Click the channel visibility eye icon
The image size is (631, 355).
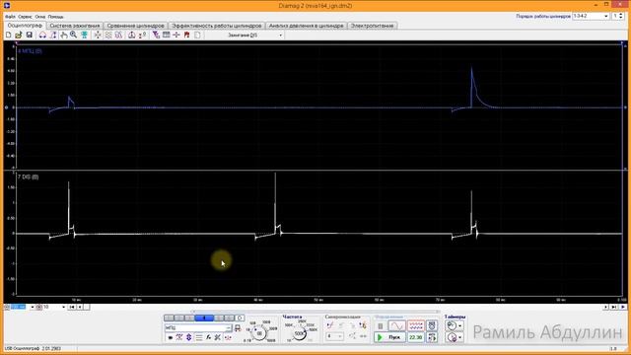coord(171,337)
